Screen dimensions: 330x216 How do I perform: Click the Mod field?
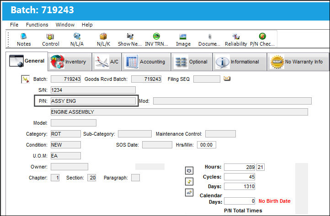click(x=232, y=101)
